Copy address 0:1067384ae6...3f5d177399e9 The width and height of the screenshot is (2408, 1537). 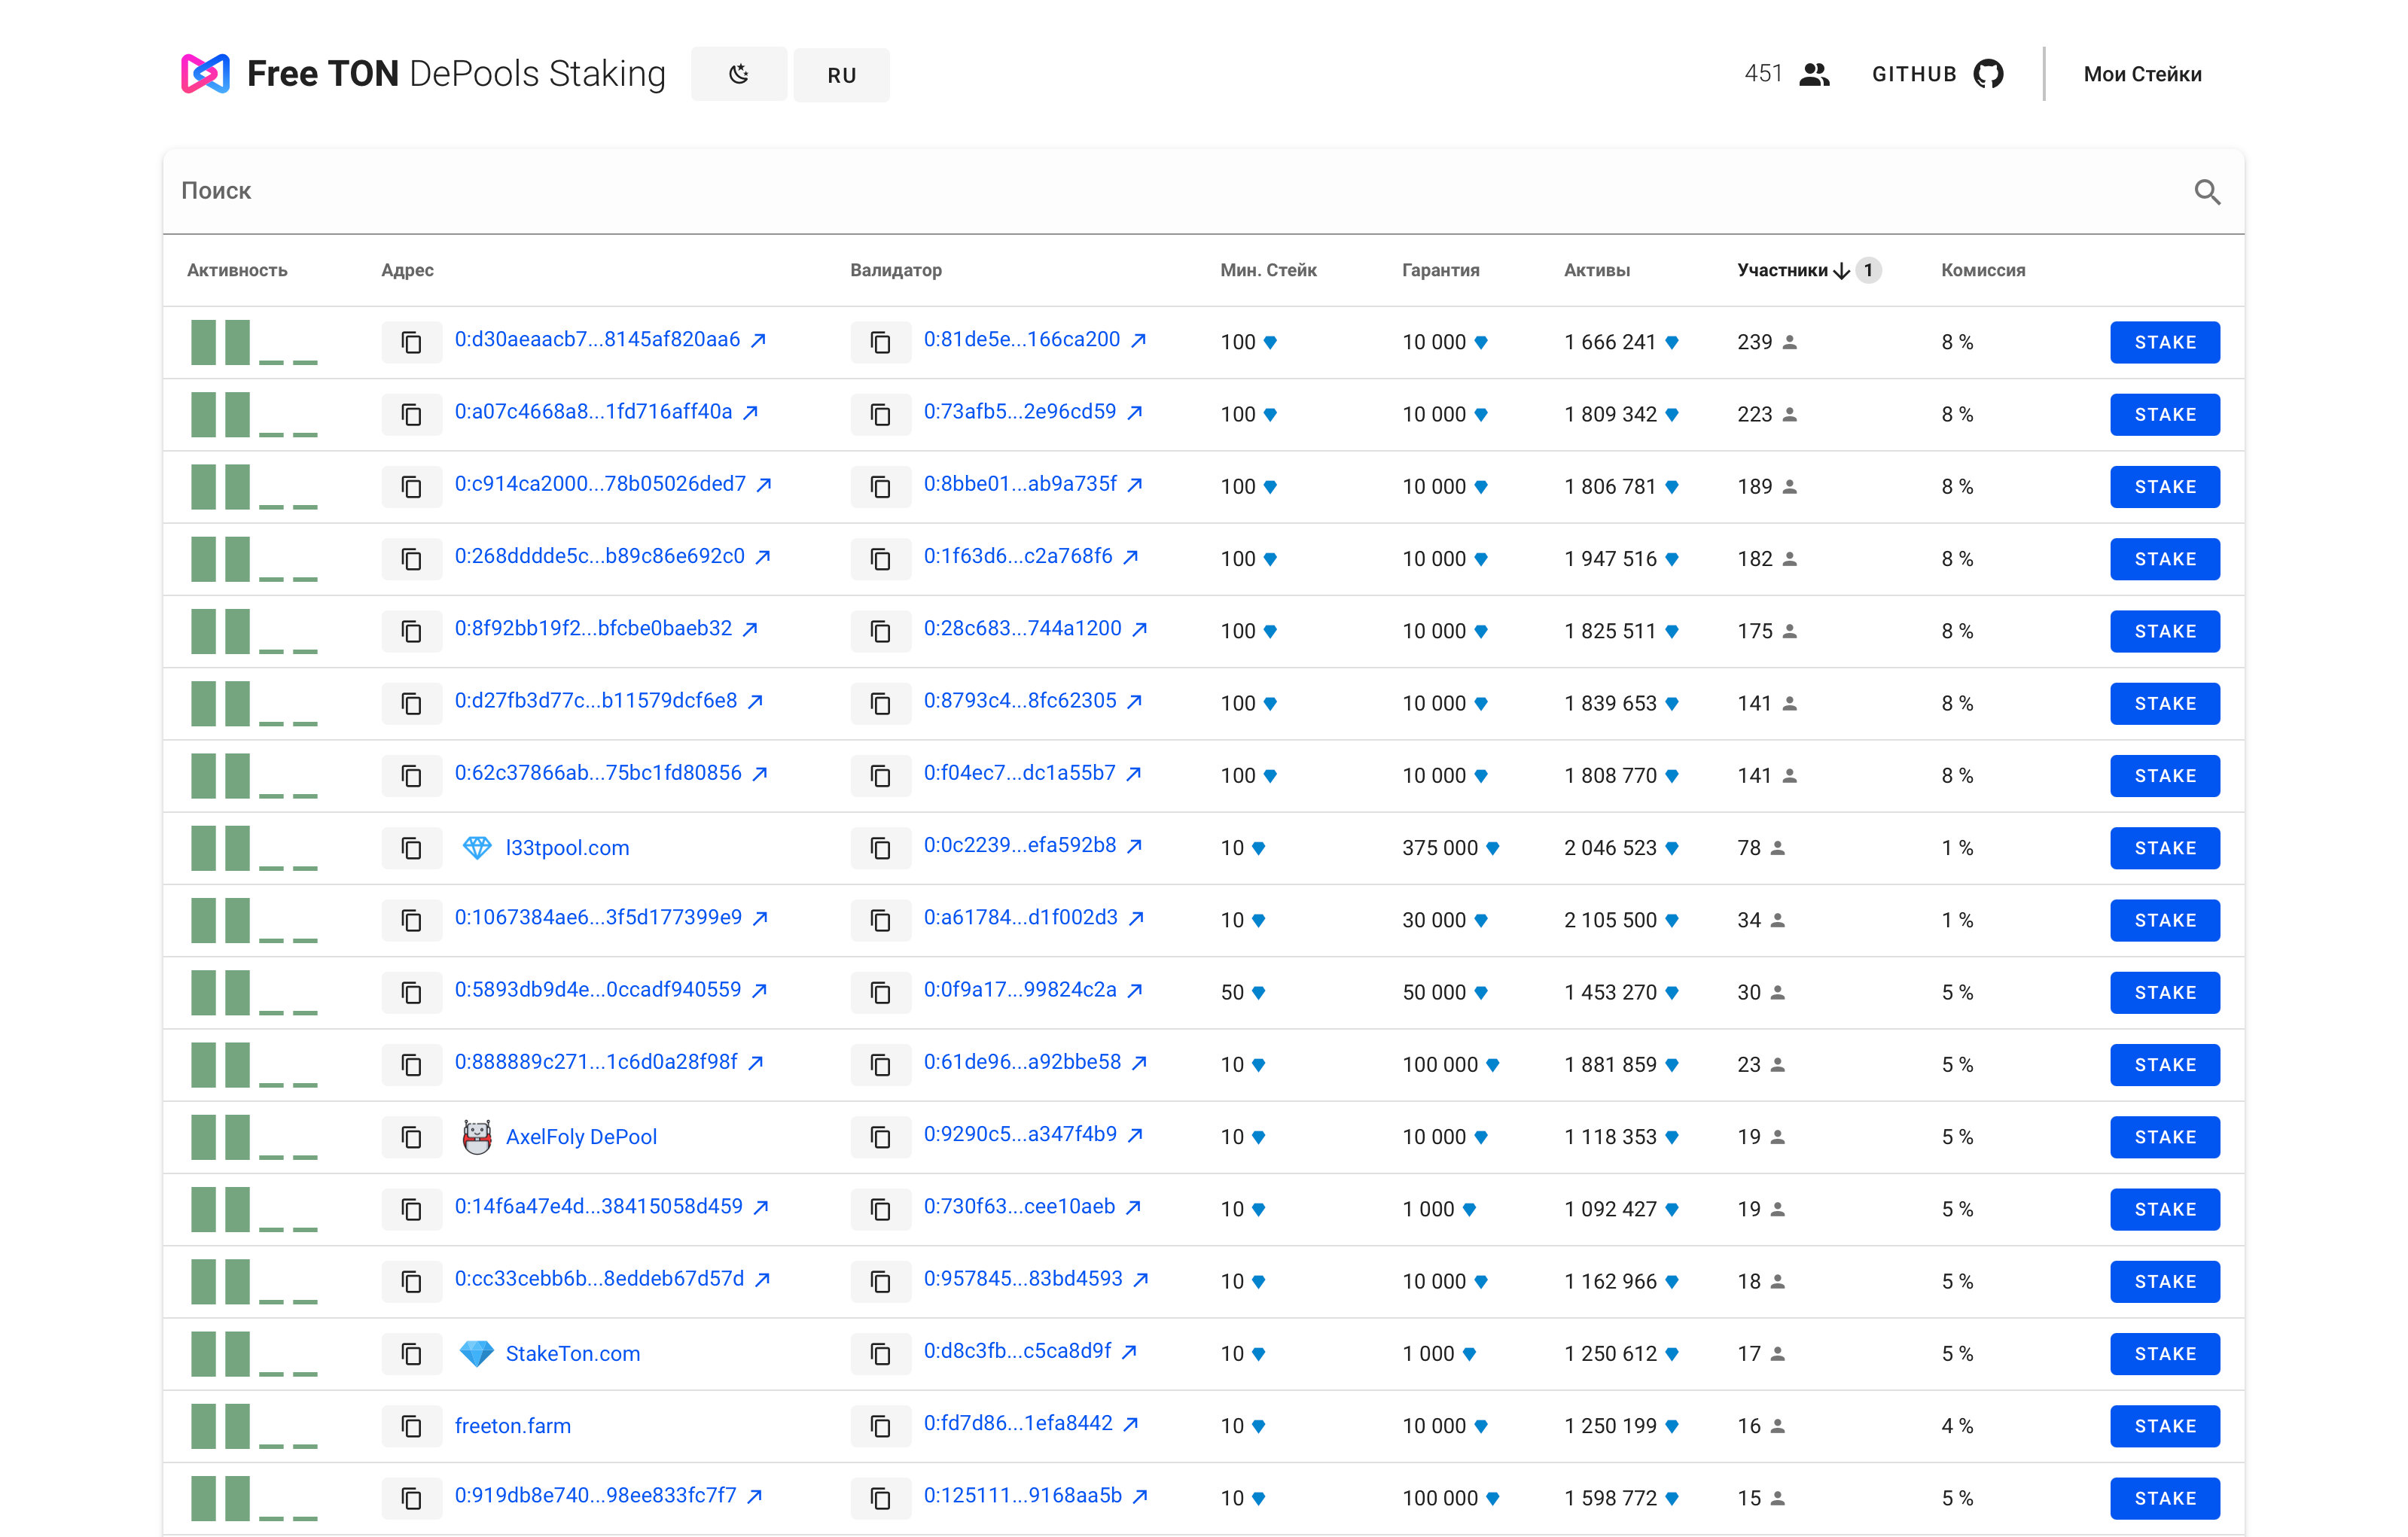[x=411, y=921]
